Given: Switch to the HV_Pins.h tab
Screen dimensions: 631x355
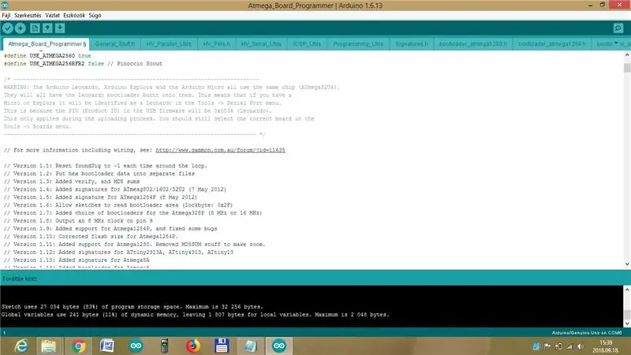Looking at the screenshot, I should click(216, 44).
